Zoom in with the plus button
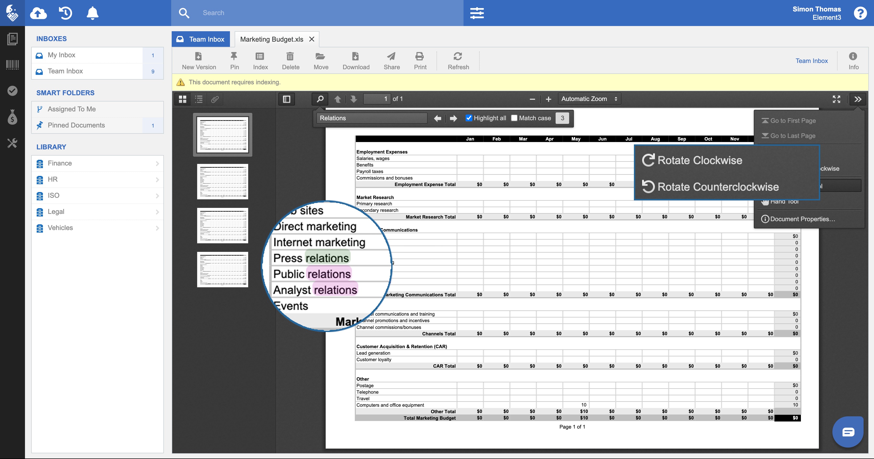Image resolution: width=874 pixels, height=459 pixels. pyautogui.click(x=548, y=99)
